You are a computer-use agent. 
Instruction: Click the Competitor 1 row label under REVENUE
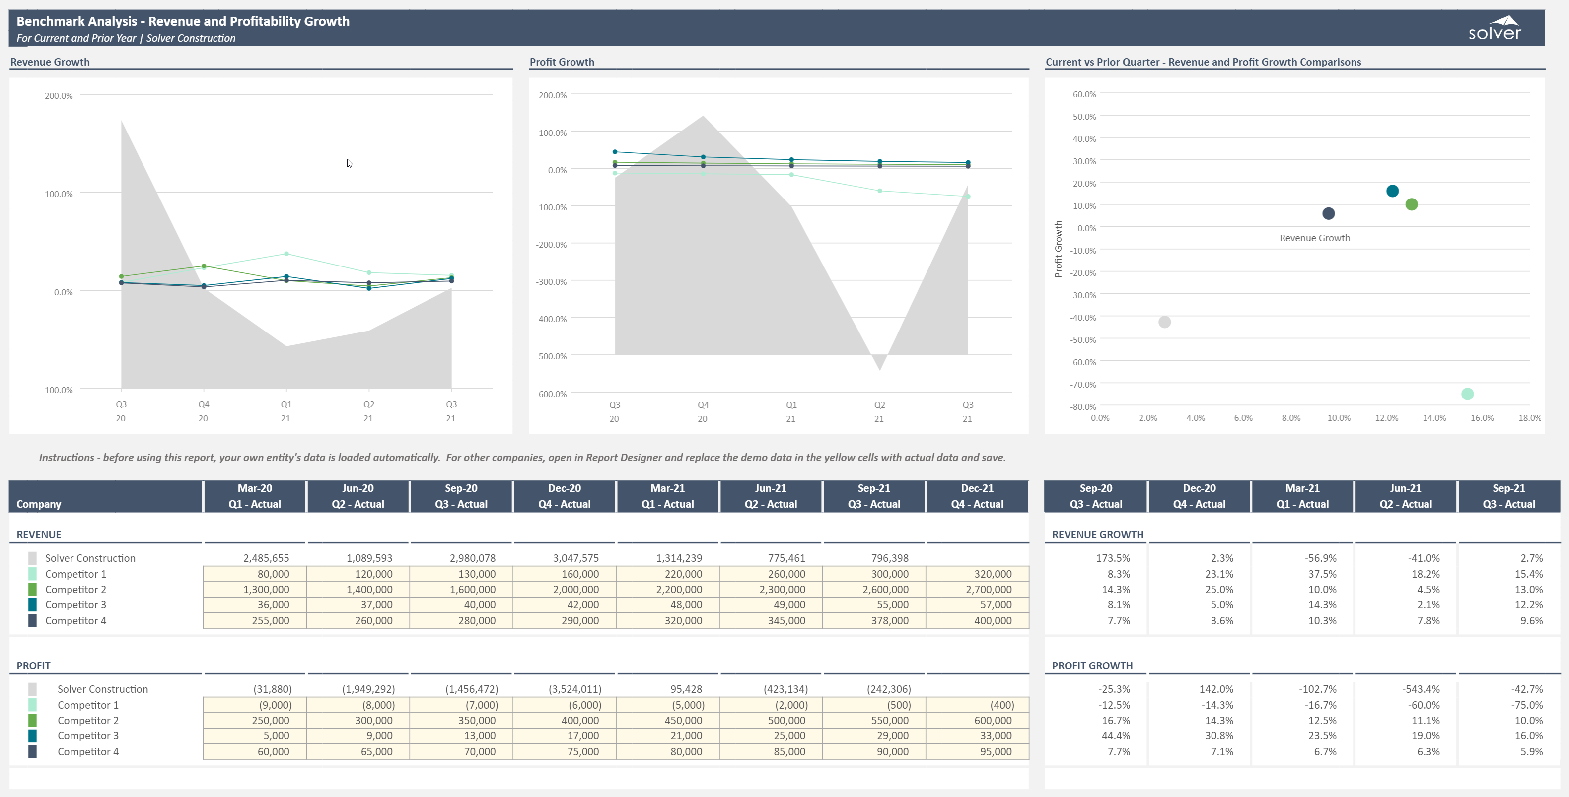pyautogui.click(x=75, y=574)
